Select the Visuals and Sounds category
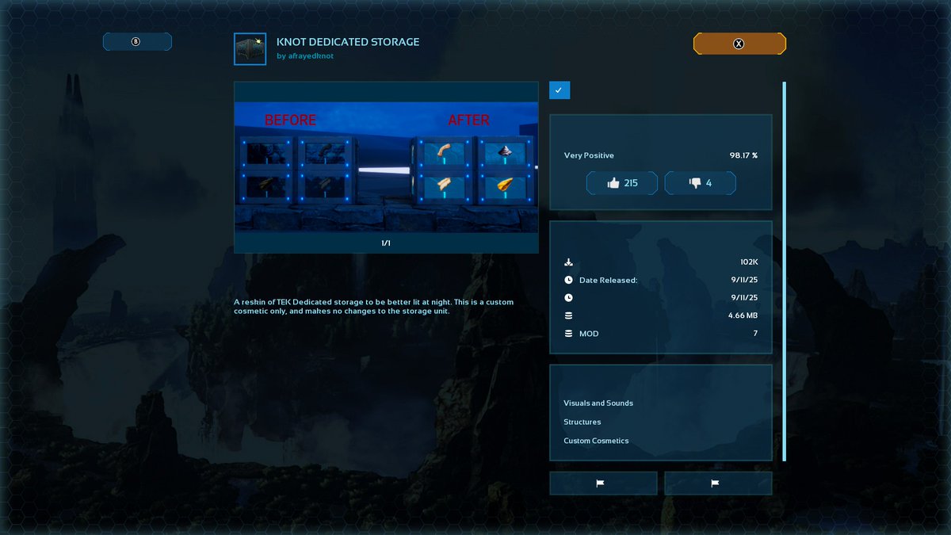The image size is (951, 535). pyautogui.click(x=598, y=403)
